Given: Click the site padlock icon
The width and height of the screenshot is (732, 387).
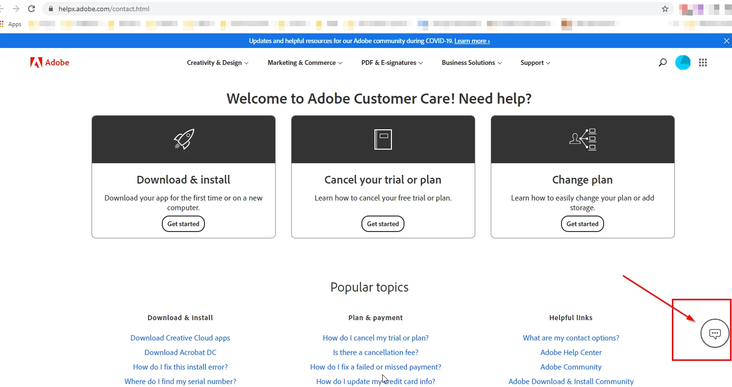Looking at the screenshot, I should (x=52, y=9).
